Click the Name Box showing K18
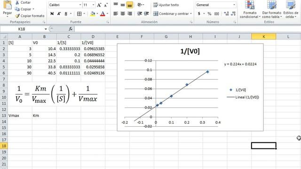Image resolution: width=301 pixels, height=169 pixels. (22, 29)
